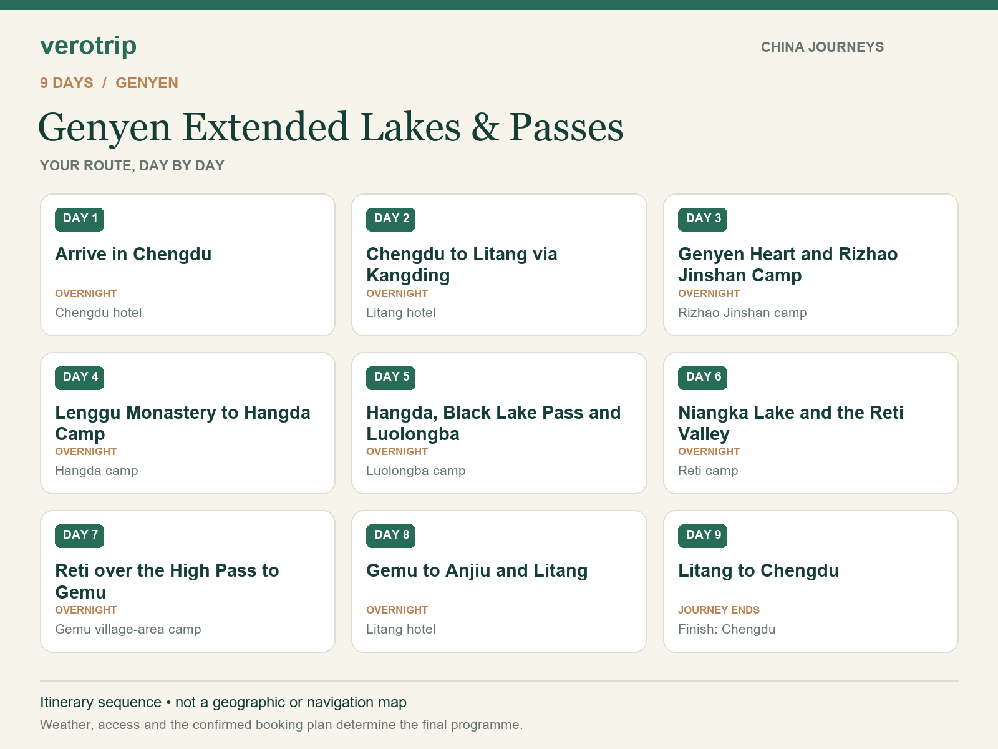Viewport: 998px width, 749px height.
Task: Click the 'Weather, access and the confirmed booking' disclaimer
Action: click(x=281, y=725)
